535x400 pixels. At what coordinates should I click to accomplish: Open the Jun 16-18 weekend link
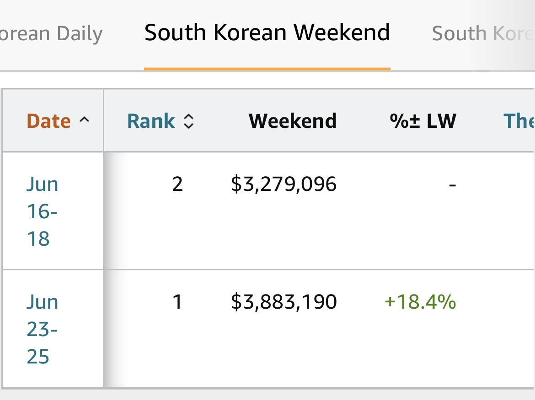point(42,211)
